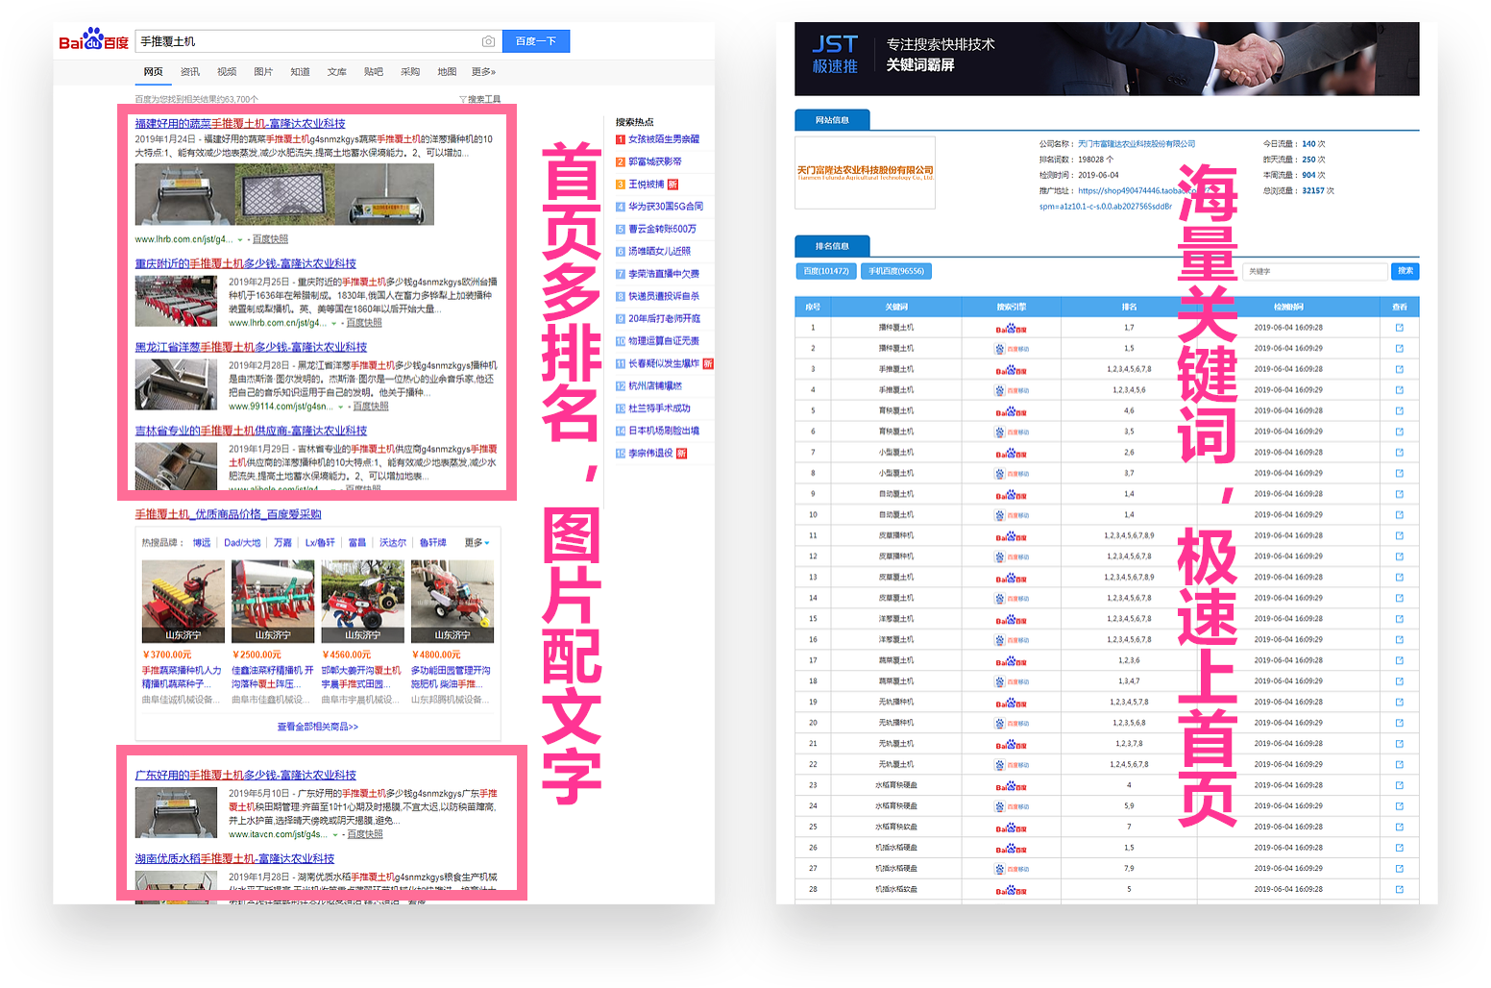Click thumbnail of the 重庆附近 result
Viewport: 1491px width, 988px height.
click(176, 302)
